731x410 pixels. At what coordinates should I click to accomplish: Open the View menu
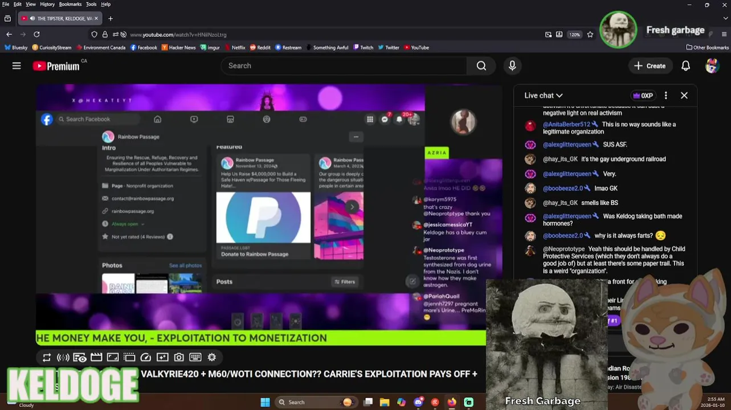coord(31,4)
